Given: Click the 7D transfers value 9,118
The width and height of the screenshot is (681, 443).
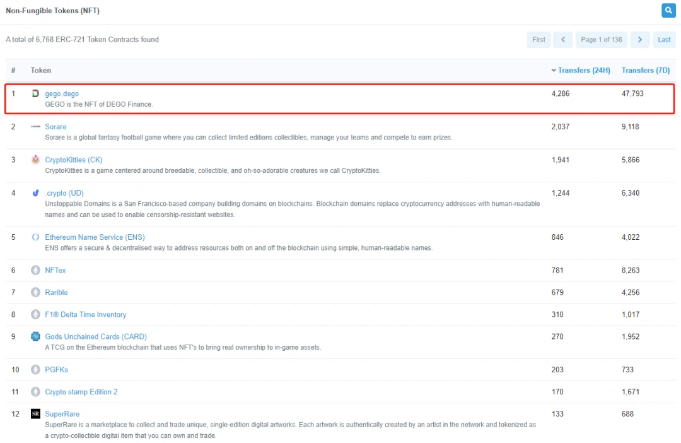Looking at the screenshot, I should [x=630, y=126].
